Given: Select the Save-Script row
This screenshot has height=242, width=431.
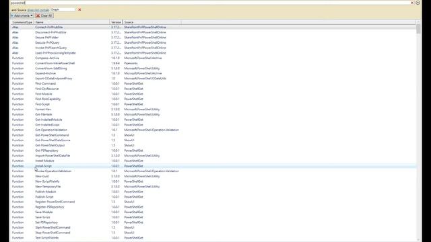Looking at the screenshot, I should point(213,217).
